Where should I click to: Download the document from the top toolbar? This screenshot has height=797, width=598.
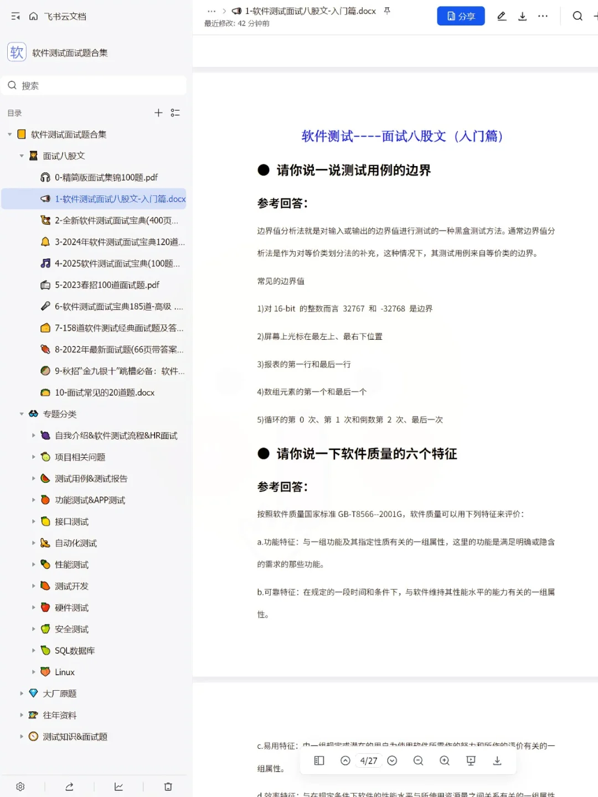pos(522,16)
